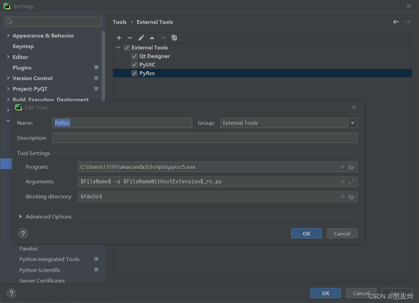Expand the Version Control section
The width and height of the screenshot is (419, 303).
pyautogui.click(x=8, y=78)
